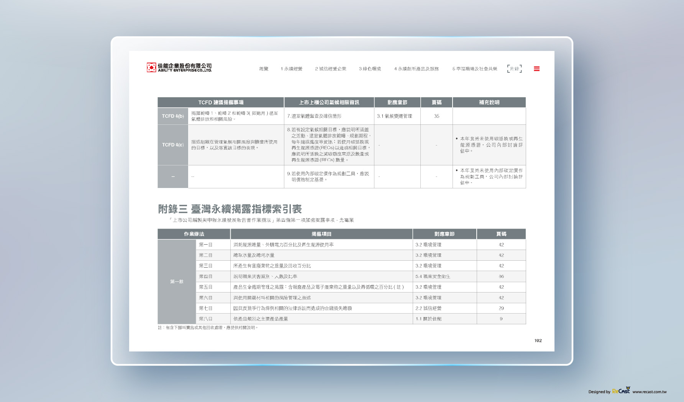Select the 第三目 row label

[213, 266]
